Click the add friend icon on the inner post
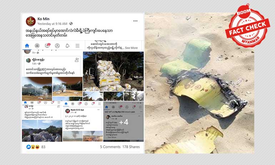Viewport: 275px width, 165px height. click(77, 60)
